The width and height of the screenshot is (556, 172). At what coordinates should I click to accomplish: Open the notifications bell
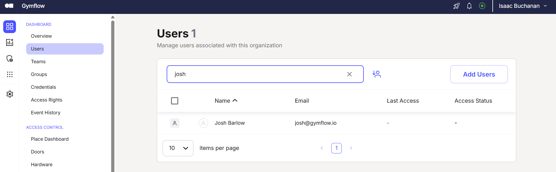pyautogui.click(x=469, y=6)
